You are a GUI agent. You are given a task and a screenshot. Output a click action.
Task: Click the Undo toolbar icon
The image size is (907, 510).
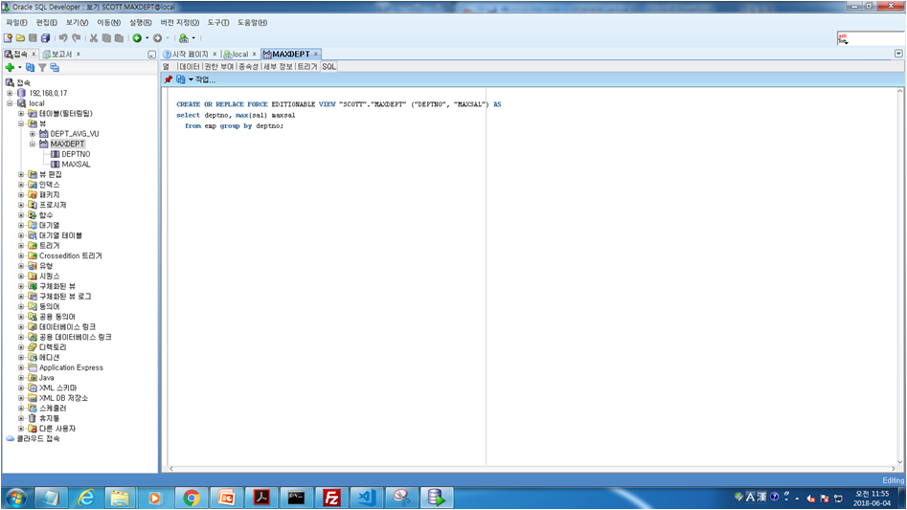pos(63,38)
